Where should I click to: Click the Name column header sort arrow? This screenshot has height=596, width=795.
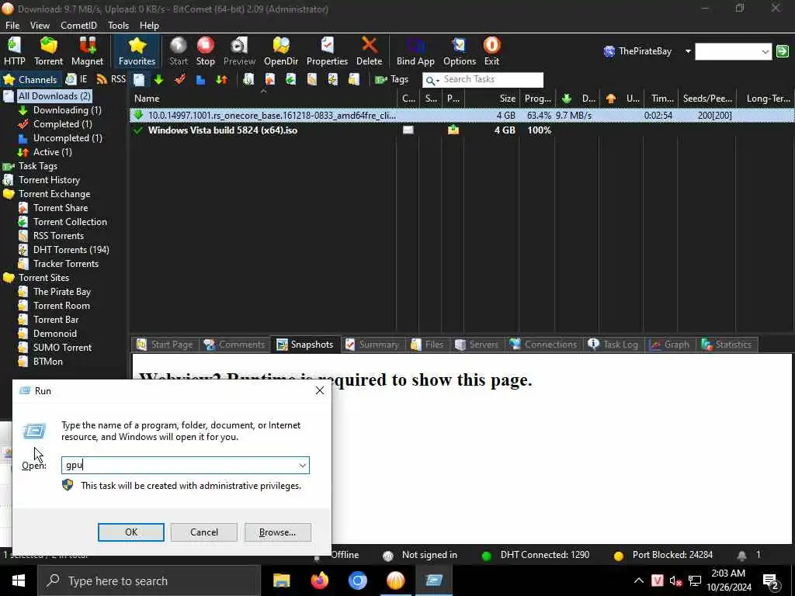(263, 92)
